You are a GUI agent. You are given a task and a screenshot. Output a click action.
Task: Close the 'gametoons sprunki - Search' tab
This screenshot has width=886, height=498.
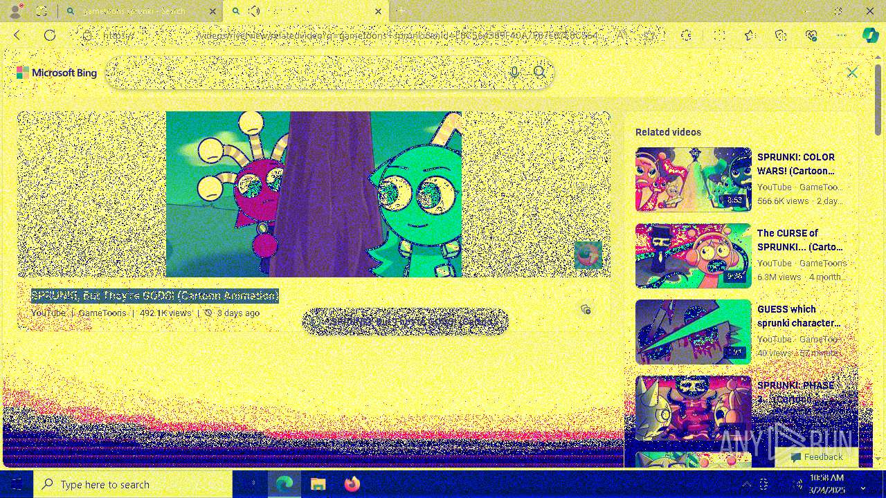(x=213, y=11)
